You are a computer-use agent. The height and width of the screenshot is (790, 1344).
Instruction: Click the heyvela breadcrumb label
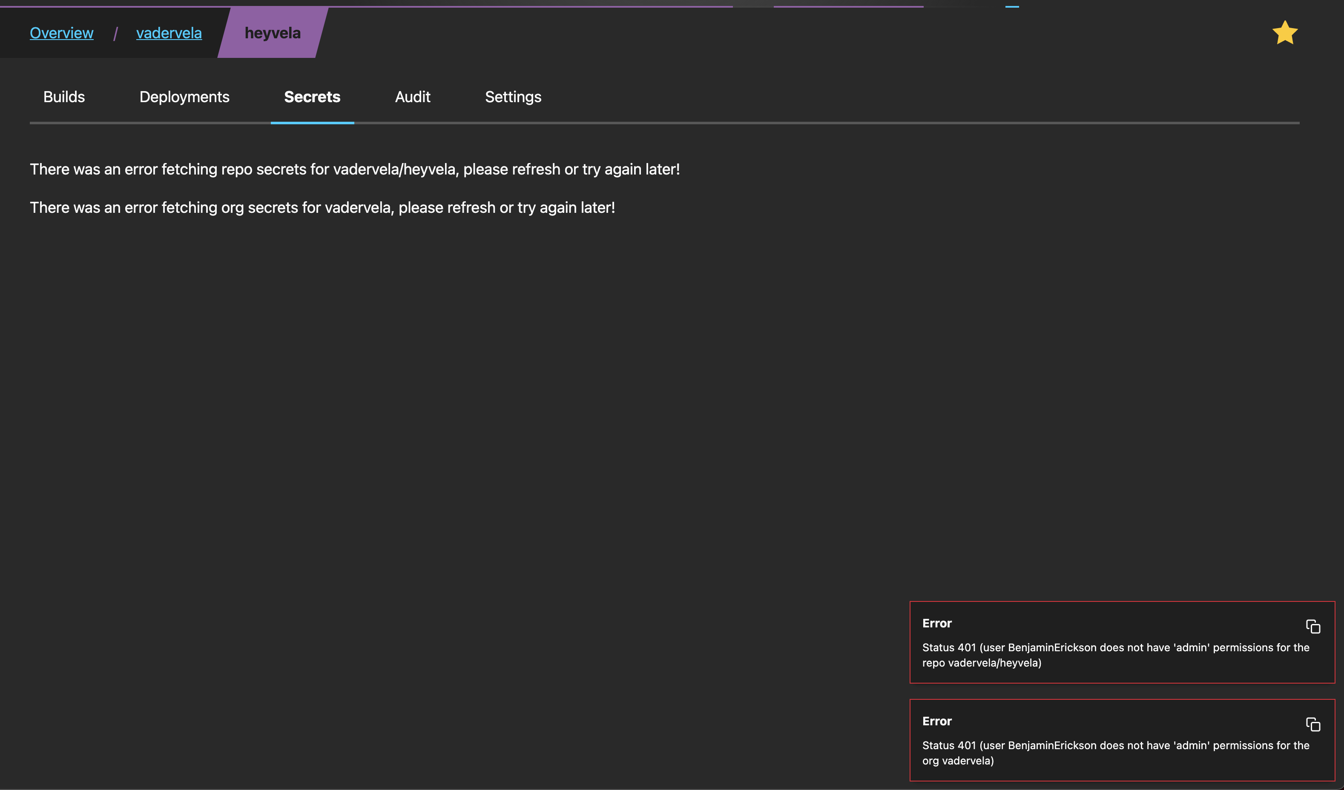(x=273, y=33)
